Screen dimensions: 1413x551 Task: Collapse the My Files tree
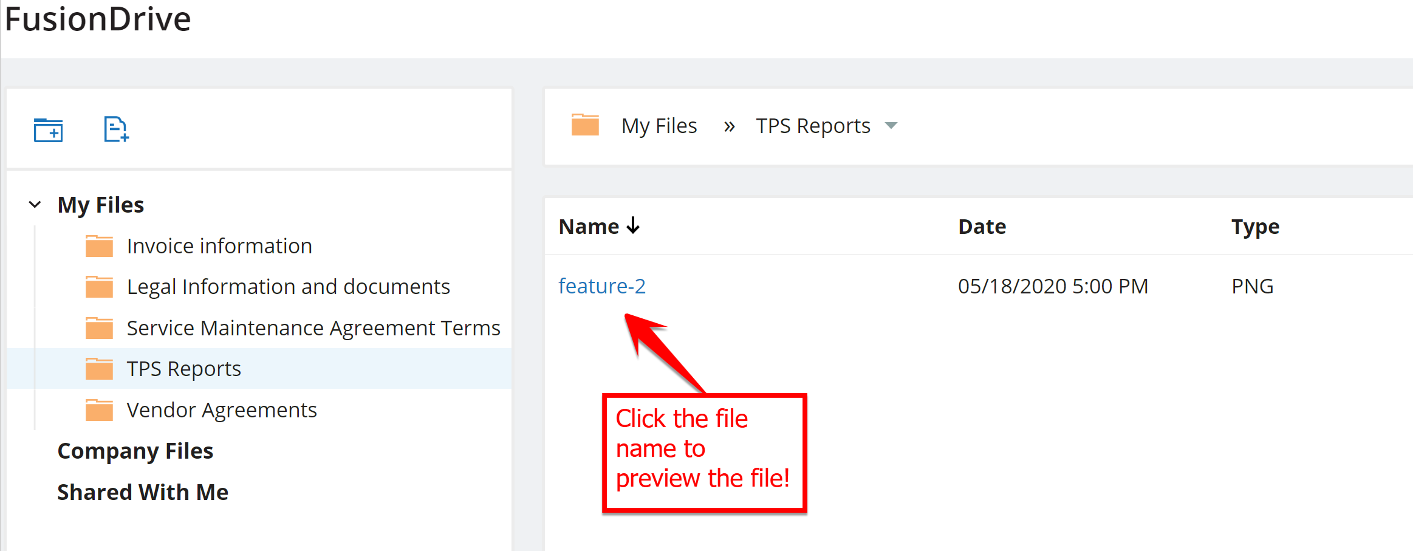[35, 205]
